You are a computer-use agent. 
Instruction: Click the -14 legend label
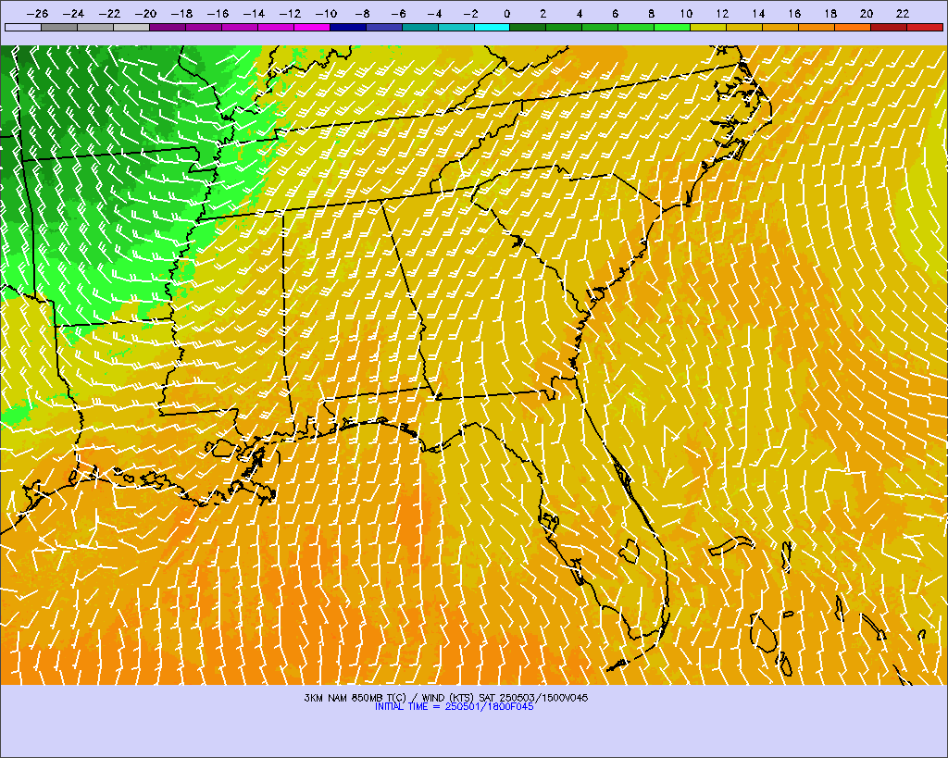coord(254,14)
